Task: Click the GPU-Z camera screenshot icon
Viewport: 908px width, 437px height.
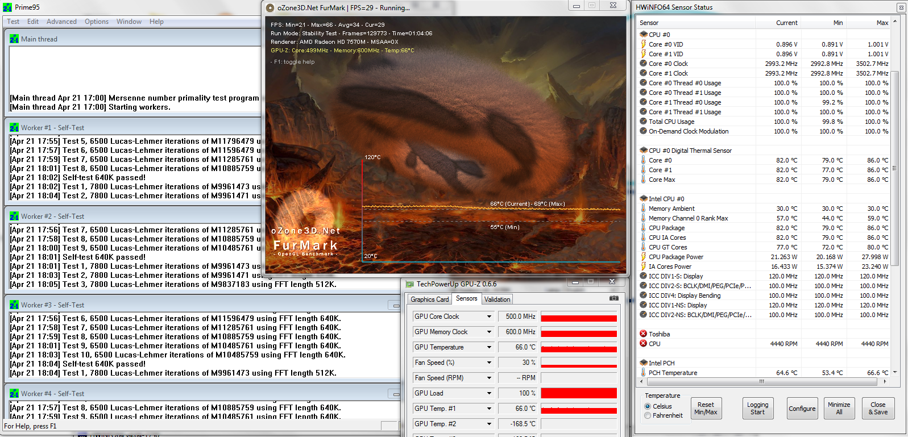Action: (x=614, y=298)
